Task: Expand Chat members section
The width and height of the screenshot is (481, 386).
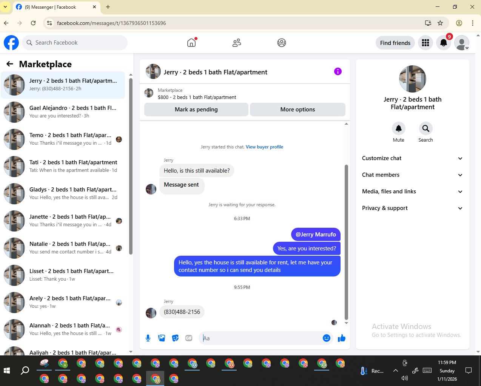Action: coord(413,175)
